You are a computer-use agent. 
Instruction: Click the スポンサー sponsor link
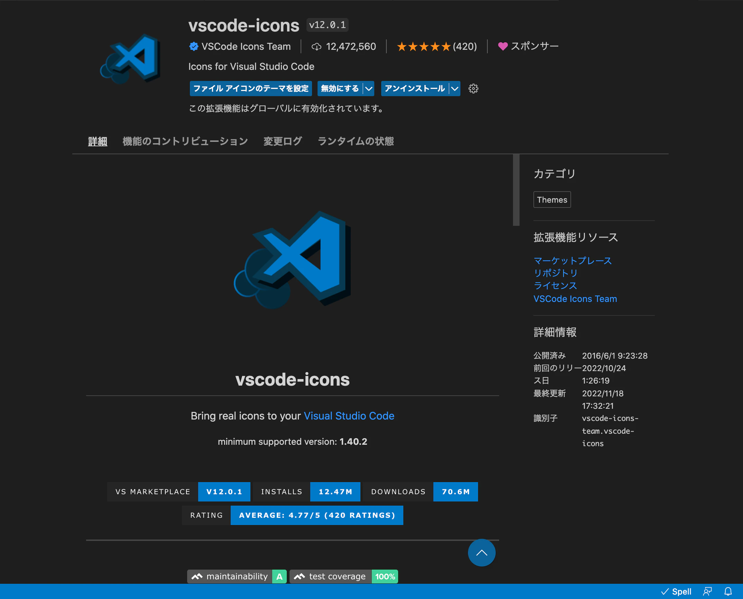535,46
